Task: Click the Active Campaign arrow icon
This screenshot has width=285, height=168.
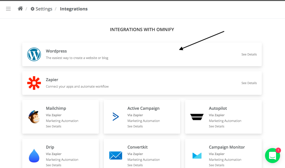Action: pos(116,117)
